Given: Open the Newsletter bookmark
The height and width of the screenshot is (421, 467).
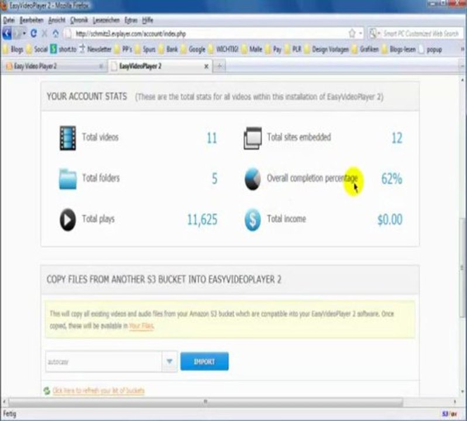Looking at the screenshot, I should point(95,49).
